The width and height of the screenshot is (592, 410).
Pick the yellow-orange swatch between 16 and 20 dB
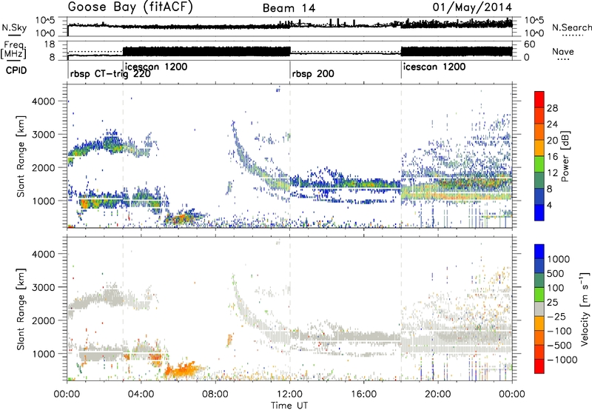tap(539, 147)
